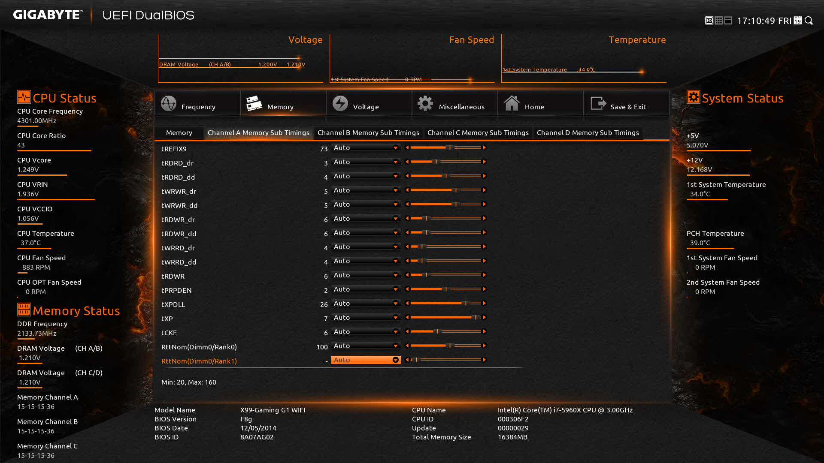Increase tREFIX9 with right slider arrow
This screenshot has width=824, height=463.
click(484, 147)
